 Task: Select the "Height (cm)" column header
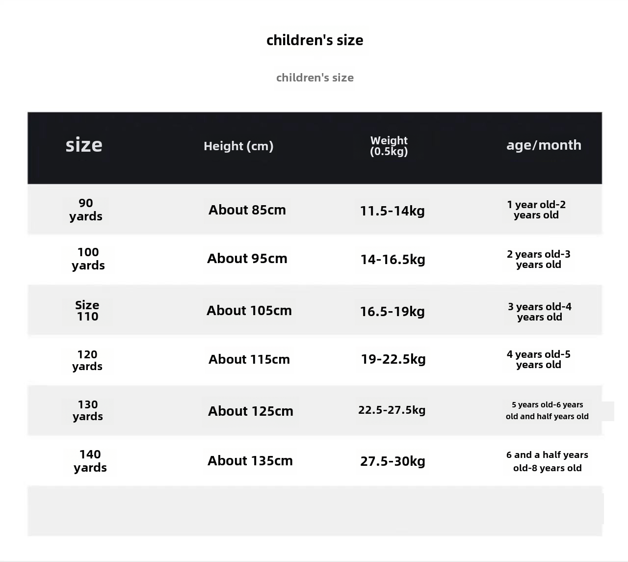click(238, 146)
